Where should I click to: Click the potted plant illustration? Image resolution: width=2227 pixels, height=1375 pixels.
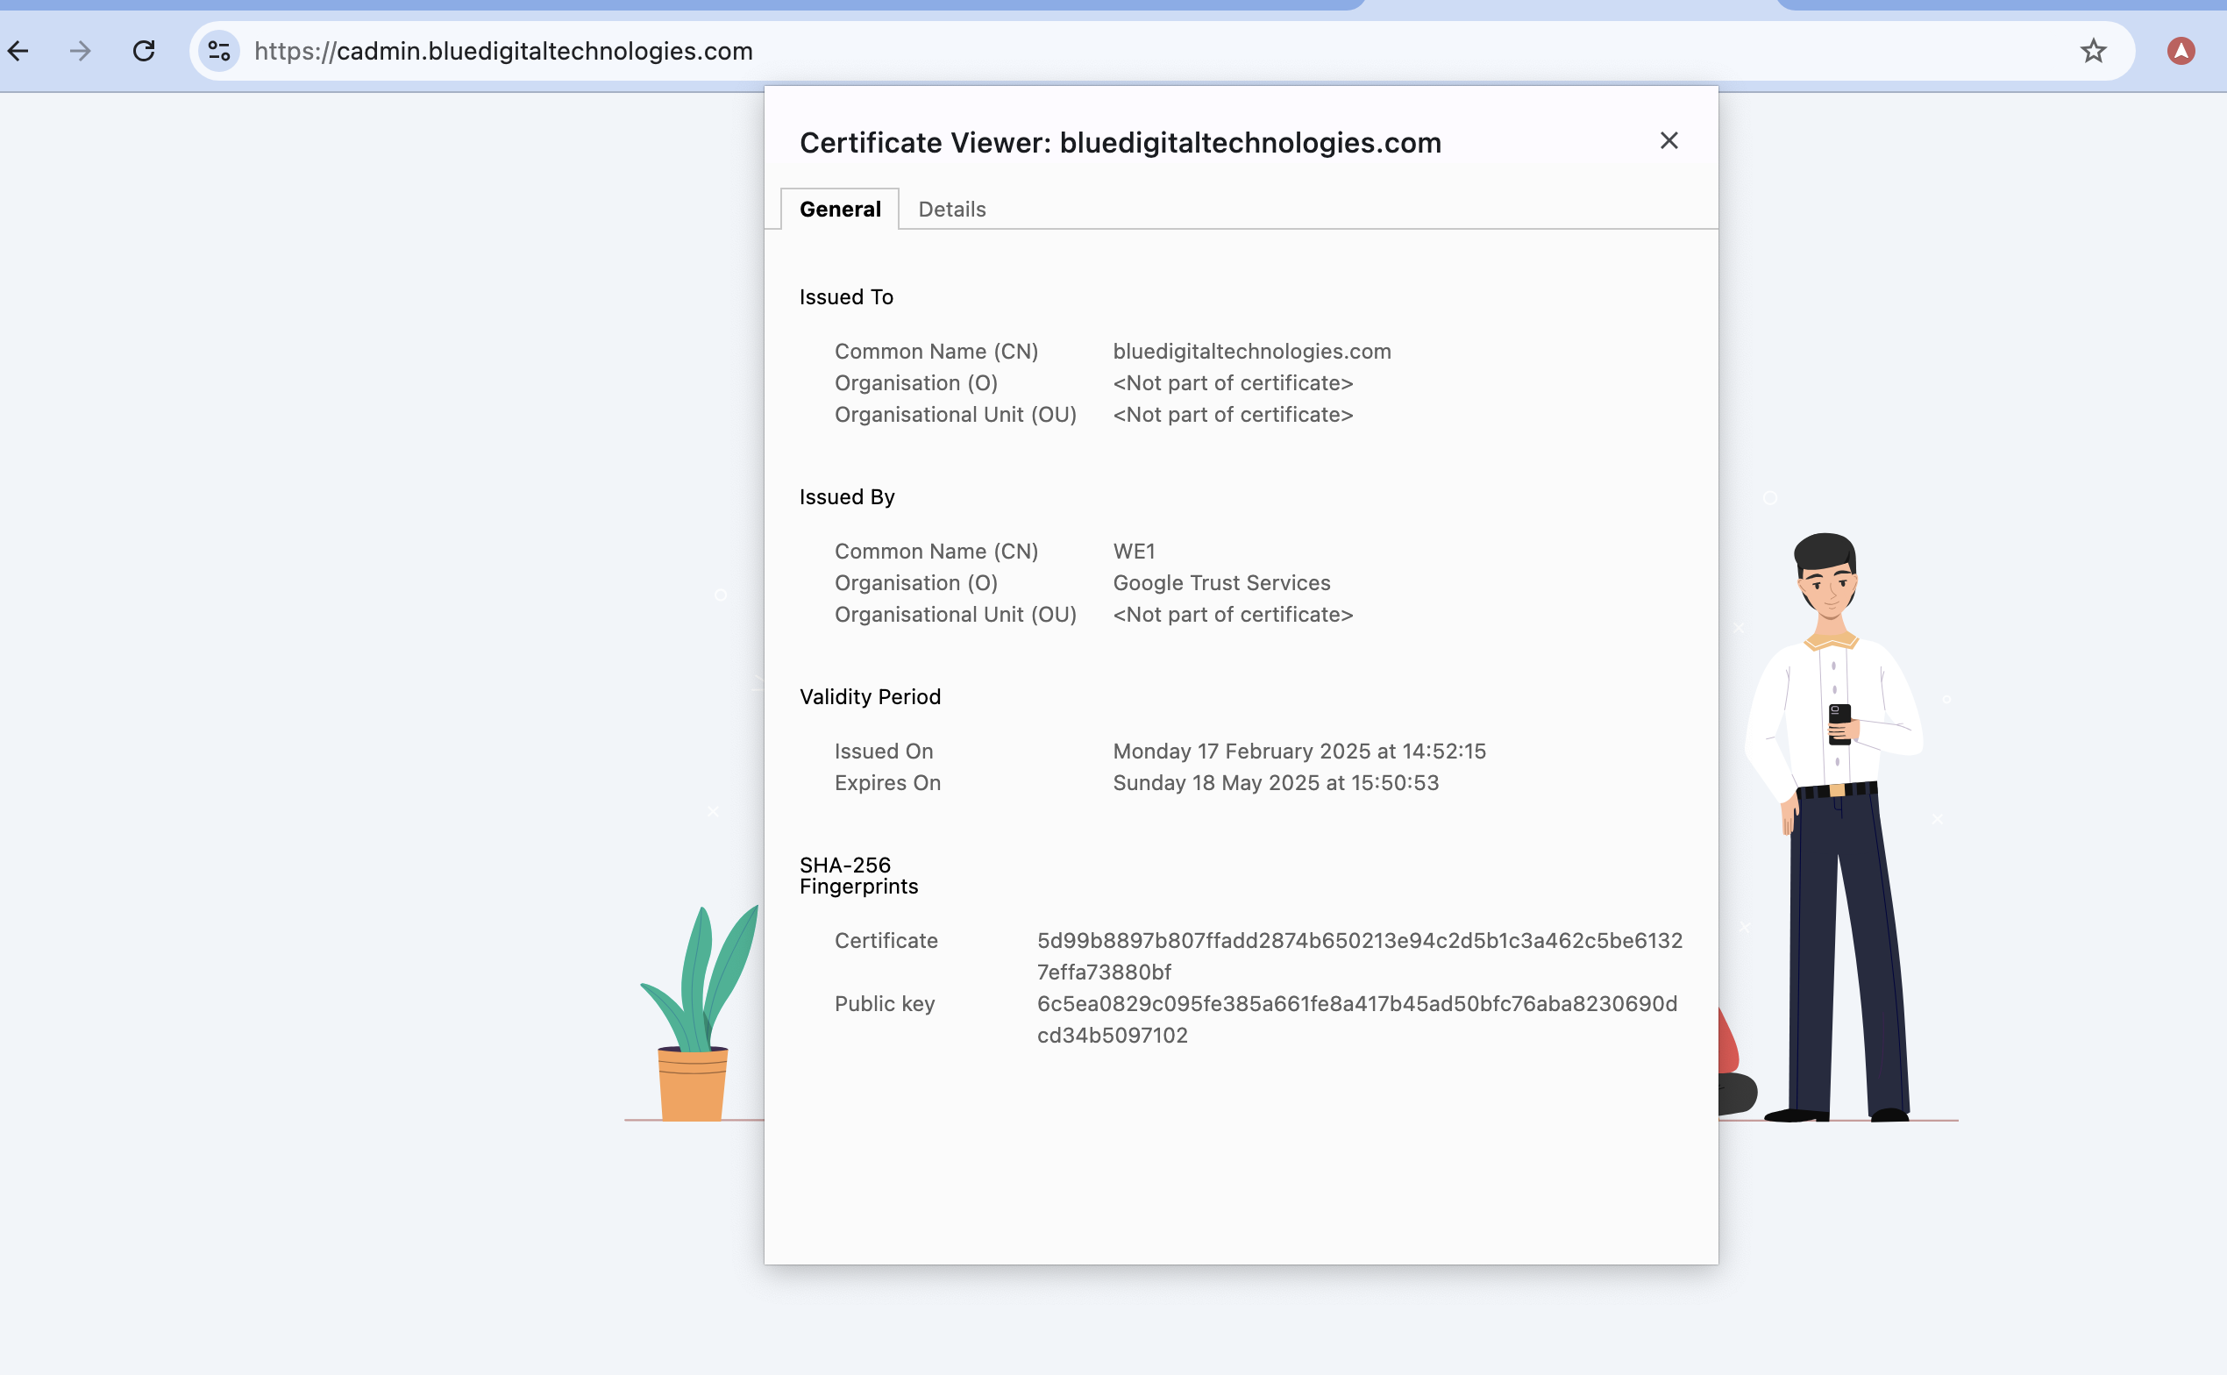coord(697,1018)
